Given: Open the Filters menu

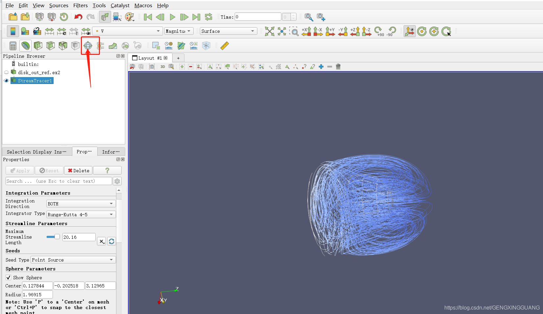Looking at the screenshot, I should tap(81, 5).
